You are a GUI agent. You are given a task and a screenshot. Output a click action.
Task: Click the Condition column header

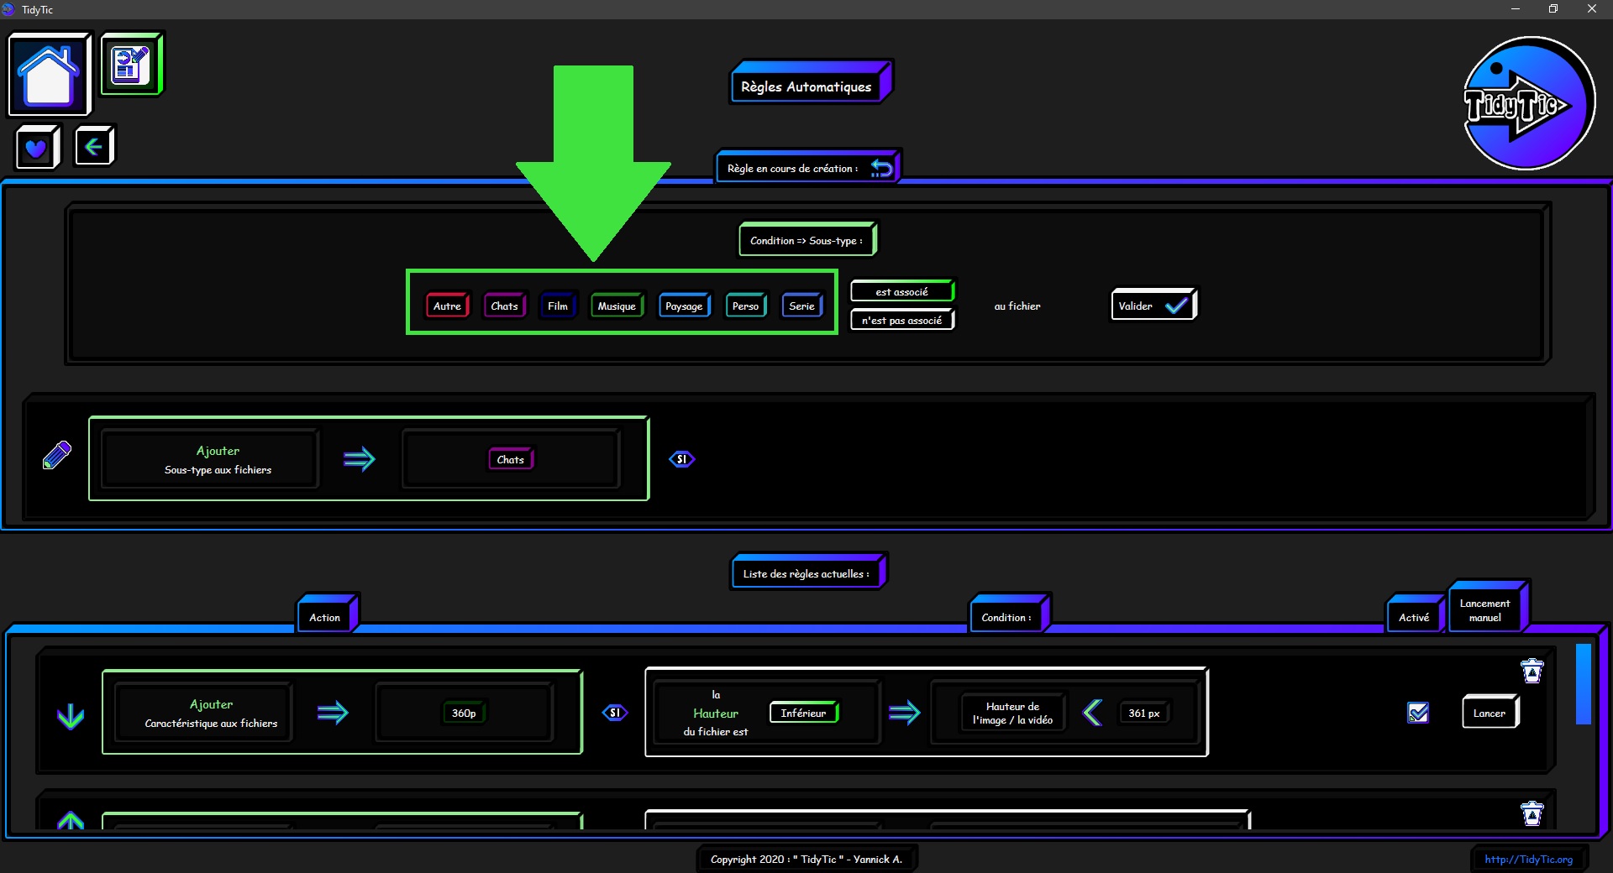click(x=1007, y=617)
